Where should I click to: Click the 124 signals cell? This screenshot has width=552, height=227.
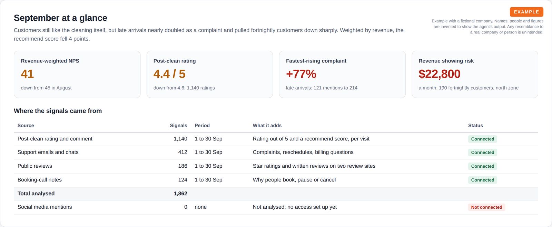pos(183,180)
